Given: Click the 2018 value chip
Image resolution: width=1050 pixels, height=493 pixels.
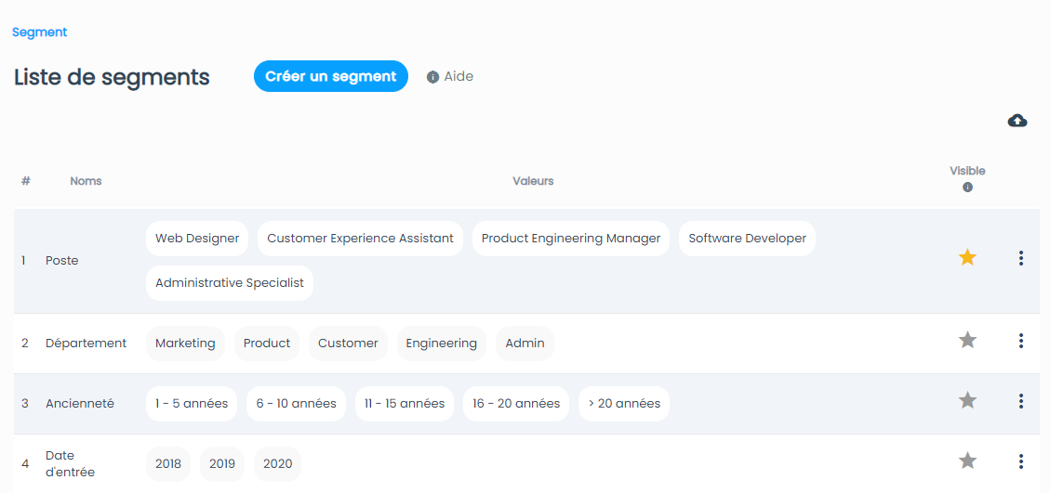Looking at the screenshot, I should [x=168, y=464].
